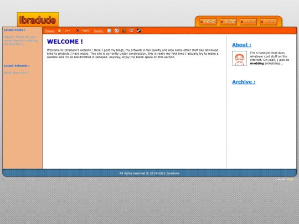Open the Steam social icon

pyautogui.click(x=138, y=30)
